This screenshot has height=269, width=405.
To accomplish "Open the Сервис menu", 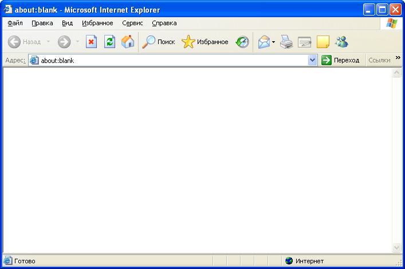I will [132, 23].
